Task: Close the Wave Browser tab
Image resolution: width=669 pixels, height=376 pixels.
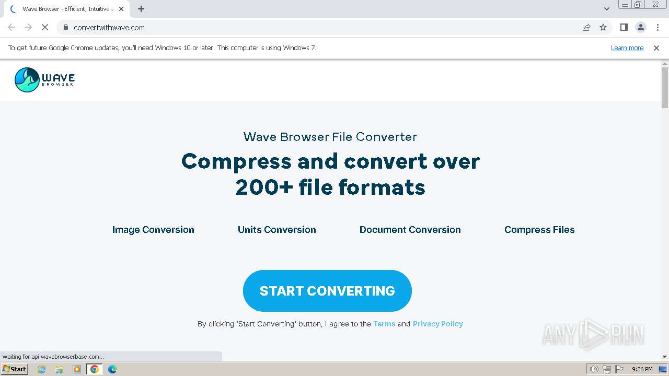Action: click(121, 9)
